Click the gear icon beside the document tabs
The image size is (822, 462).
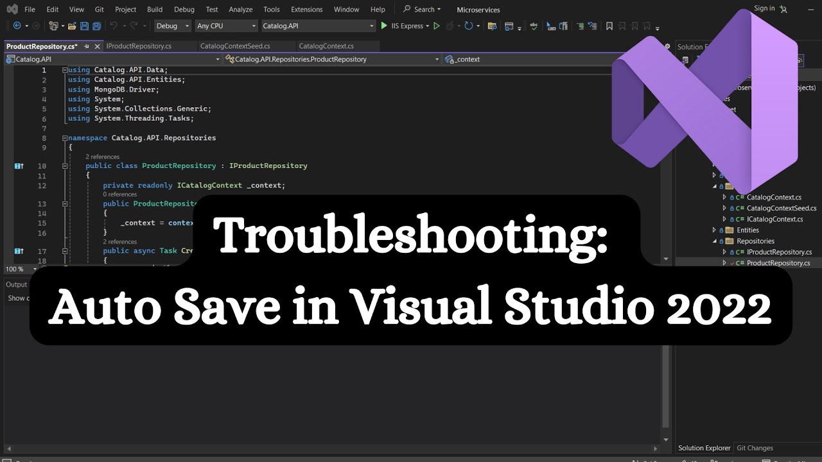(x=667, y=46)
